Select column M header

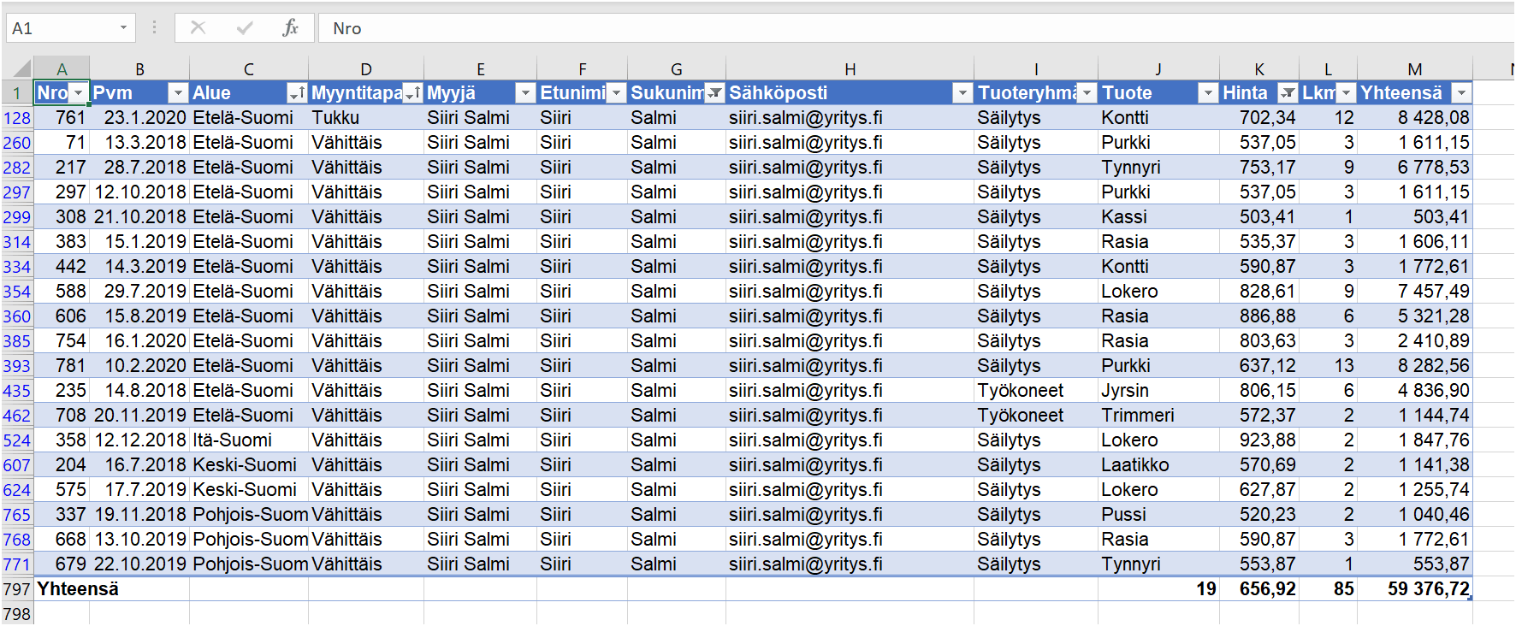(x=1415, y=68)
